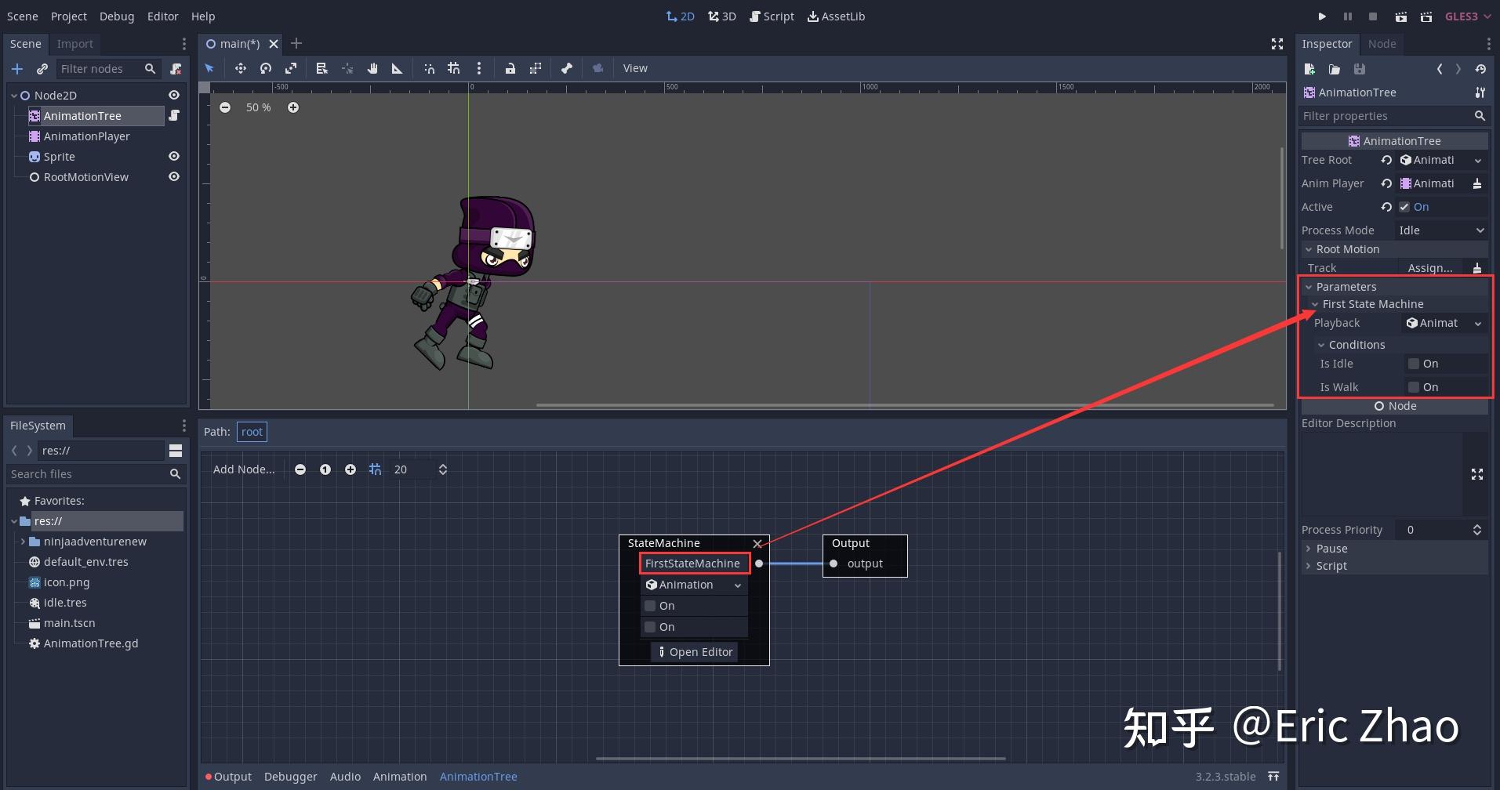
Task: Activate the Pan mode hand tool
Action: pyautogui.click(x=372, y=69)
